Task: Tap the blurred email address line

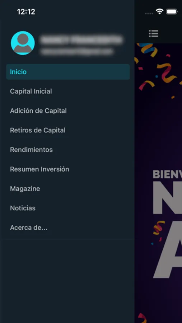Action: tap(77, 51)
